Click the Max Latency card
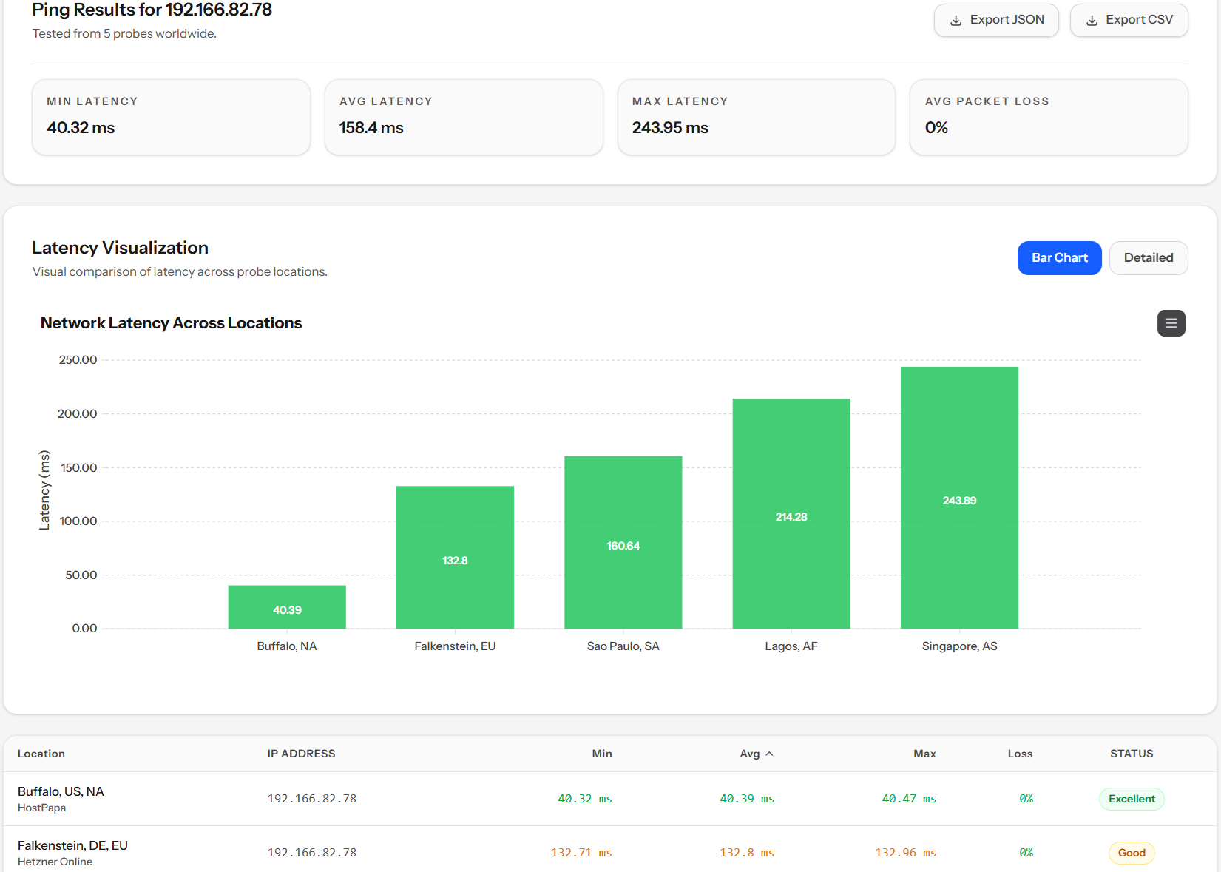Screen dimensions: 1221x872 (757, 118)
